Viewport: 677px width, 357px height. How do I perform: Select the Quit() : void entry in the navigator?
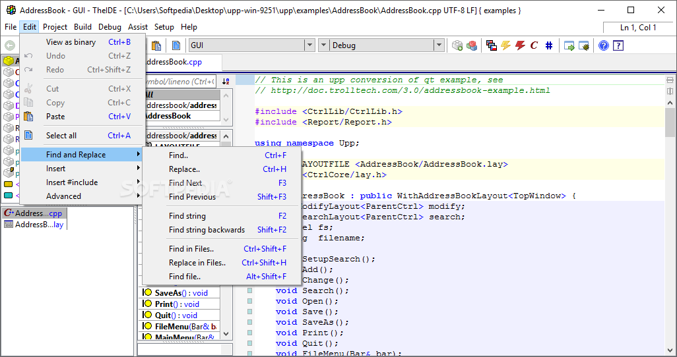point(179,316)
